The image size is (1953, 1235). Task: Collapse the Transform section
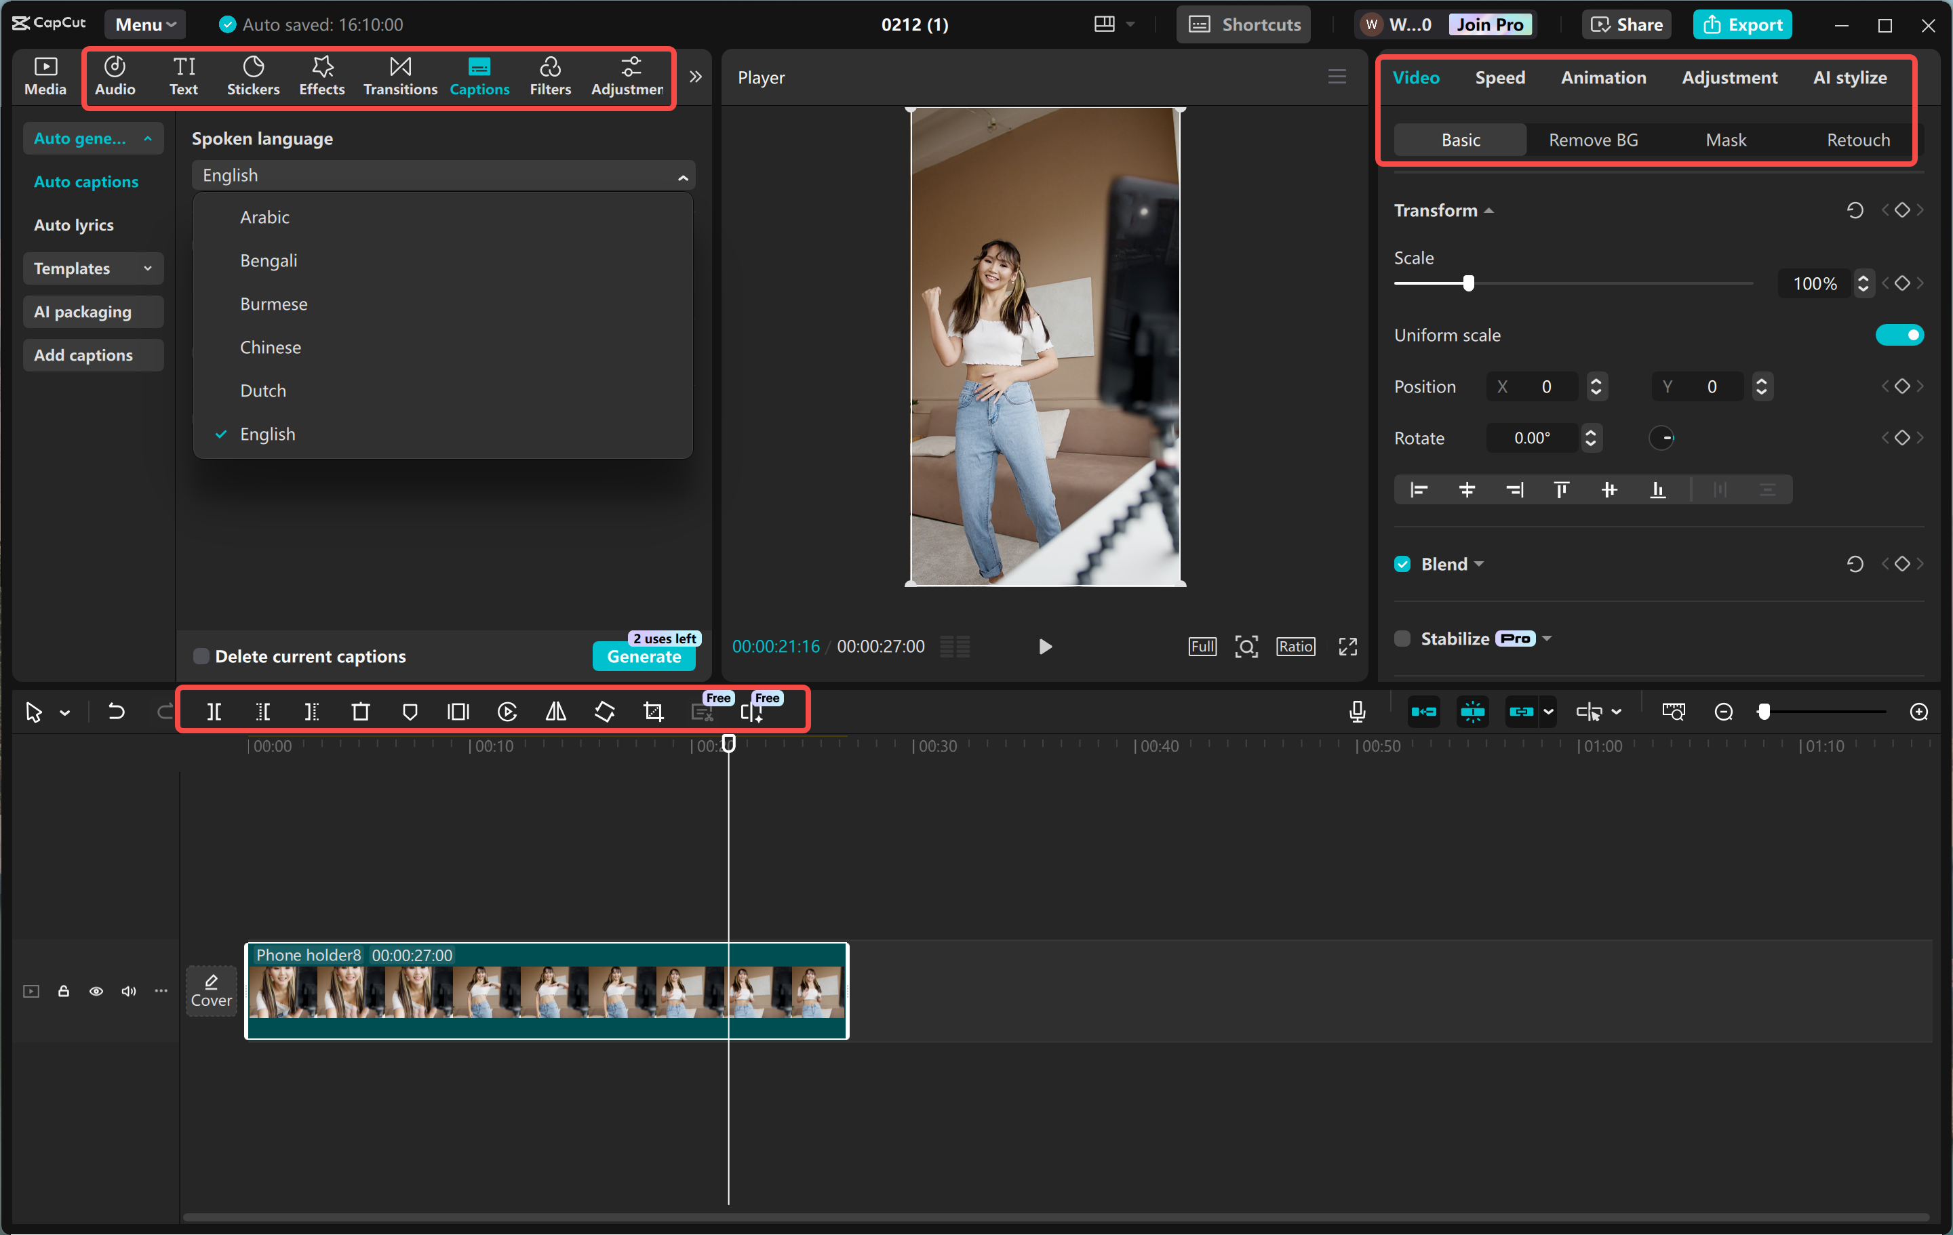tap(1489, 210)
